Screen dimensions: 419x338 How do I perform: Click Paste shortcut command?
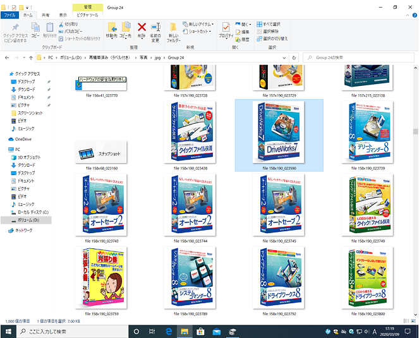[x=80, y=39]
